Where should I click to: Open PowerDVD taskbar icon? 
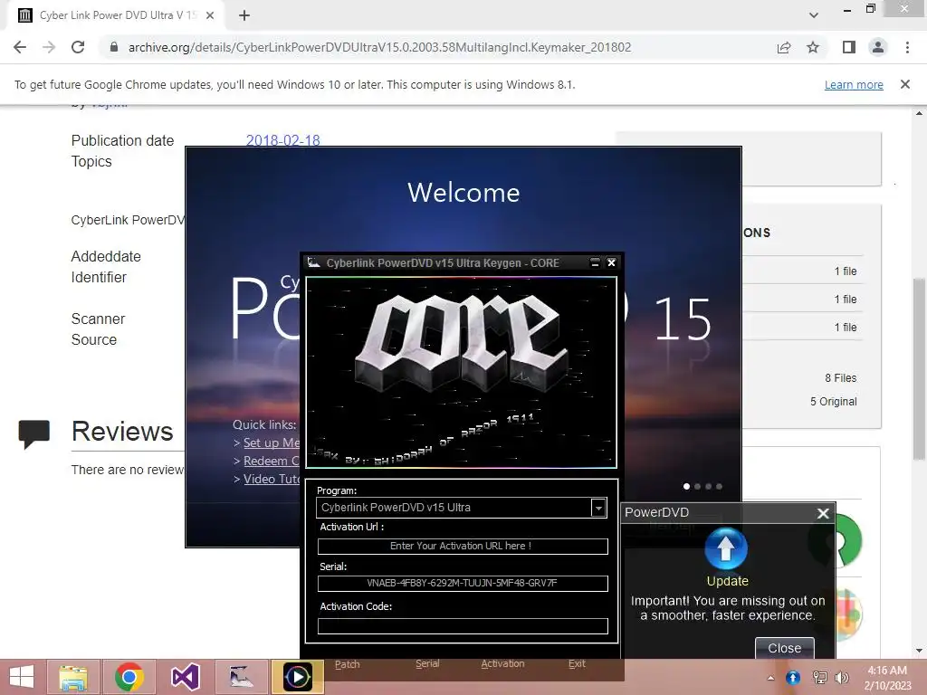click(297, 677)
